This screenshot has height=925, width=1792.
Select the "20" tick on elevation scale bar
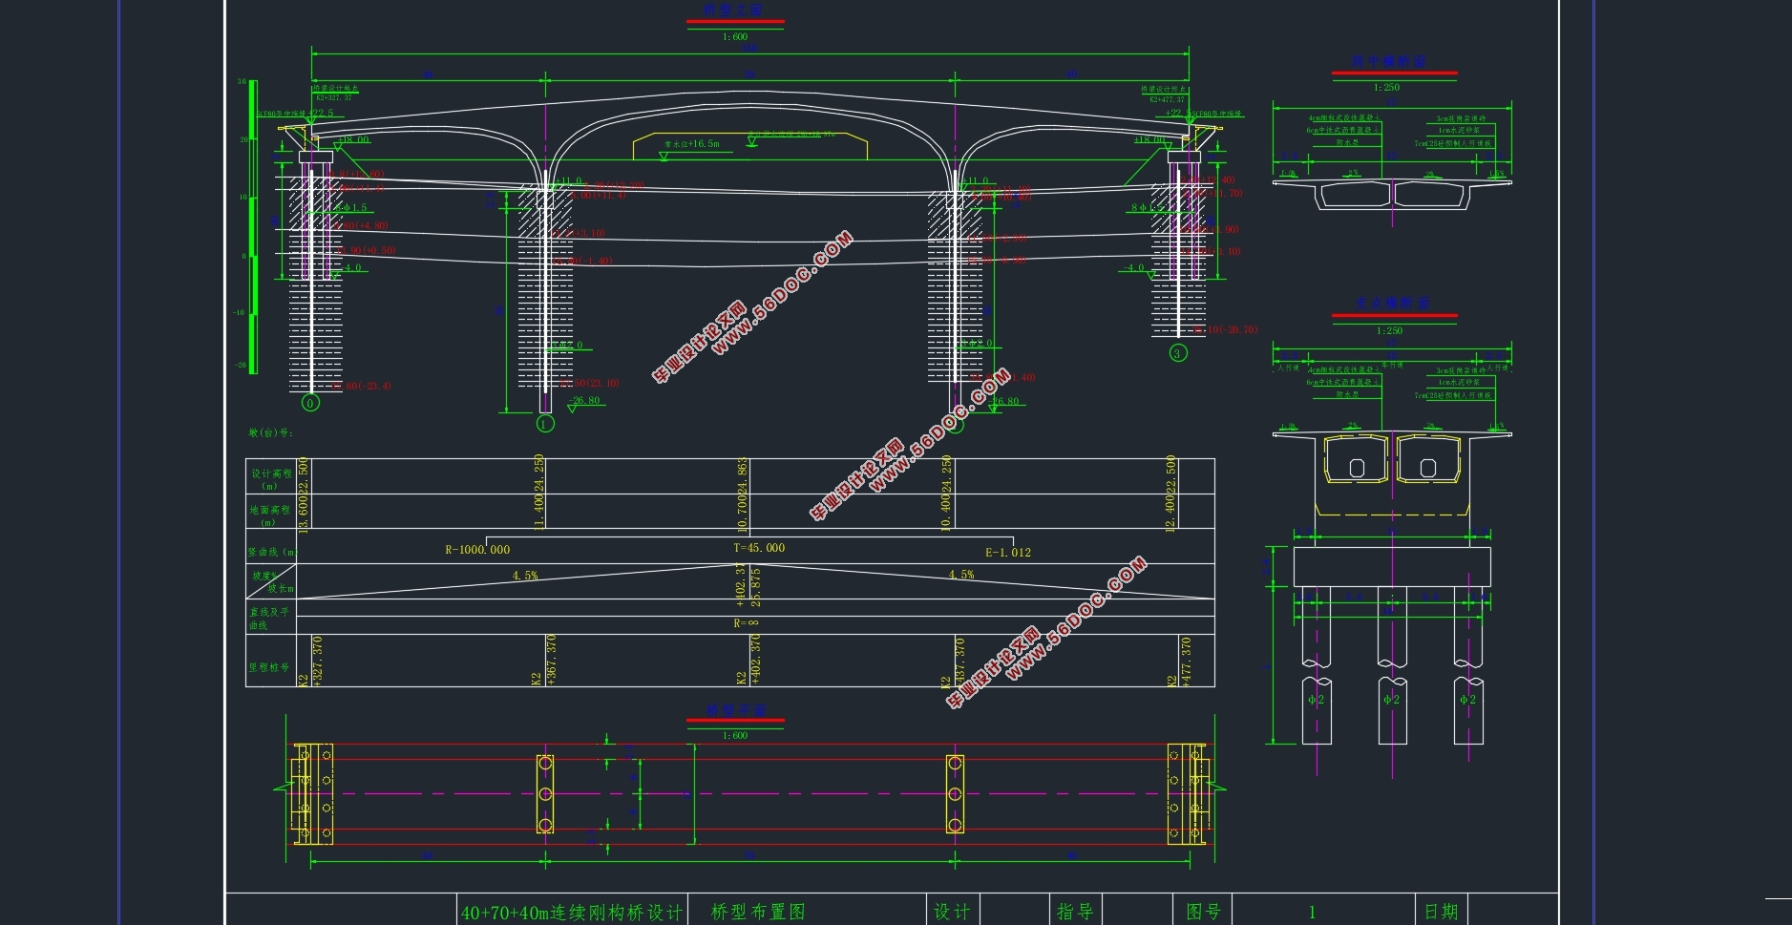(243, 139)
